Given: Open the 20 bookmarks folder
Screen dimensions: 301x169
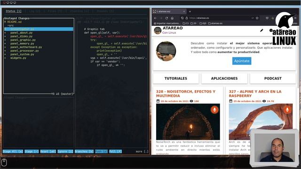Looking at the screenshot, I should [193, 23].
